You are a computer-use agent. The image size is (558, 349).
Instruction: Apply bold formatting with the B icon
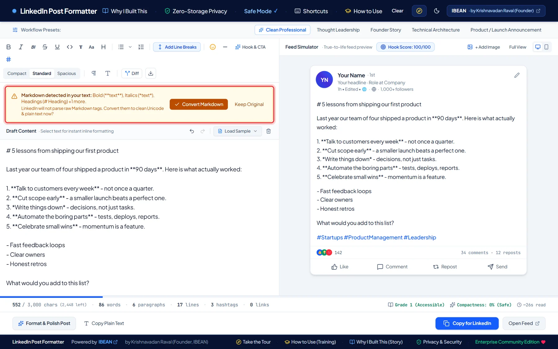pyautogui.click(x=9, y=47)
